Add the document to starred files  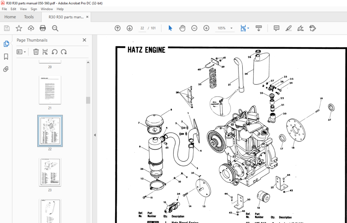19,28
